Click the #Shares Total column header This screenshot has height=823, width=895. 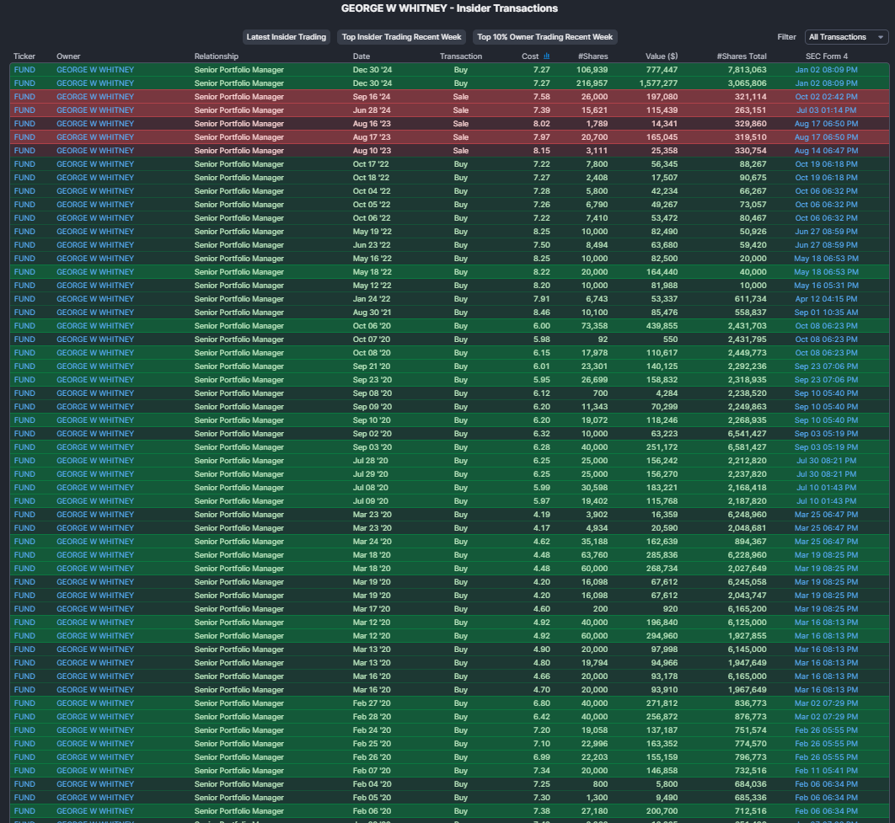pyautogui.click(x=742, y=56)
